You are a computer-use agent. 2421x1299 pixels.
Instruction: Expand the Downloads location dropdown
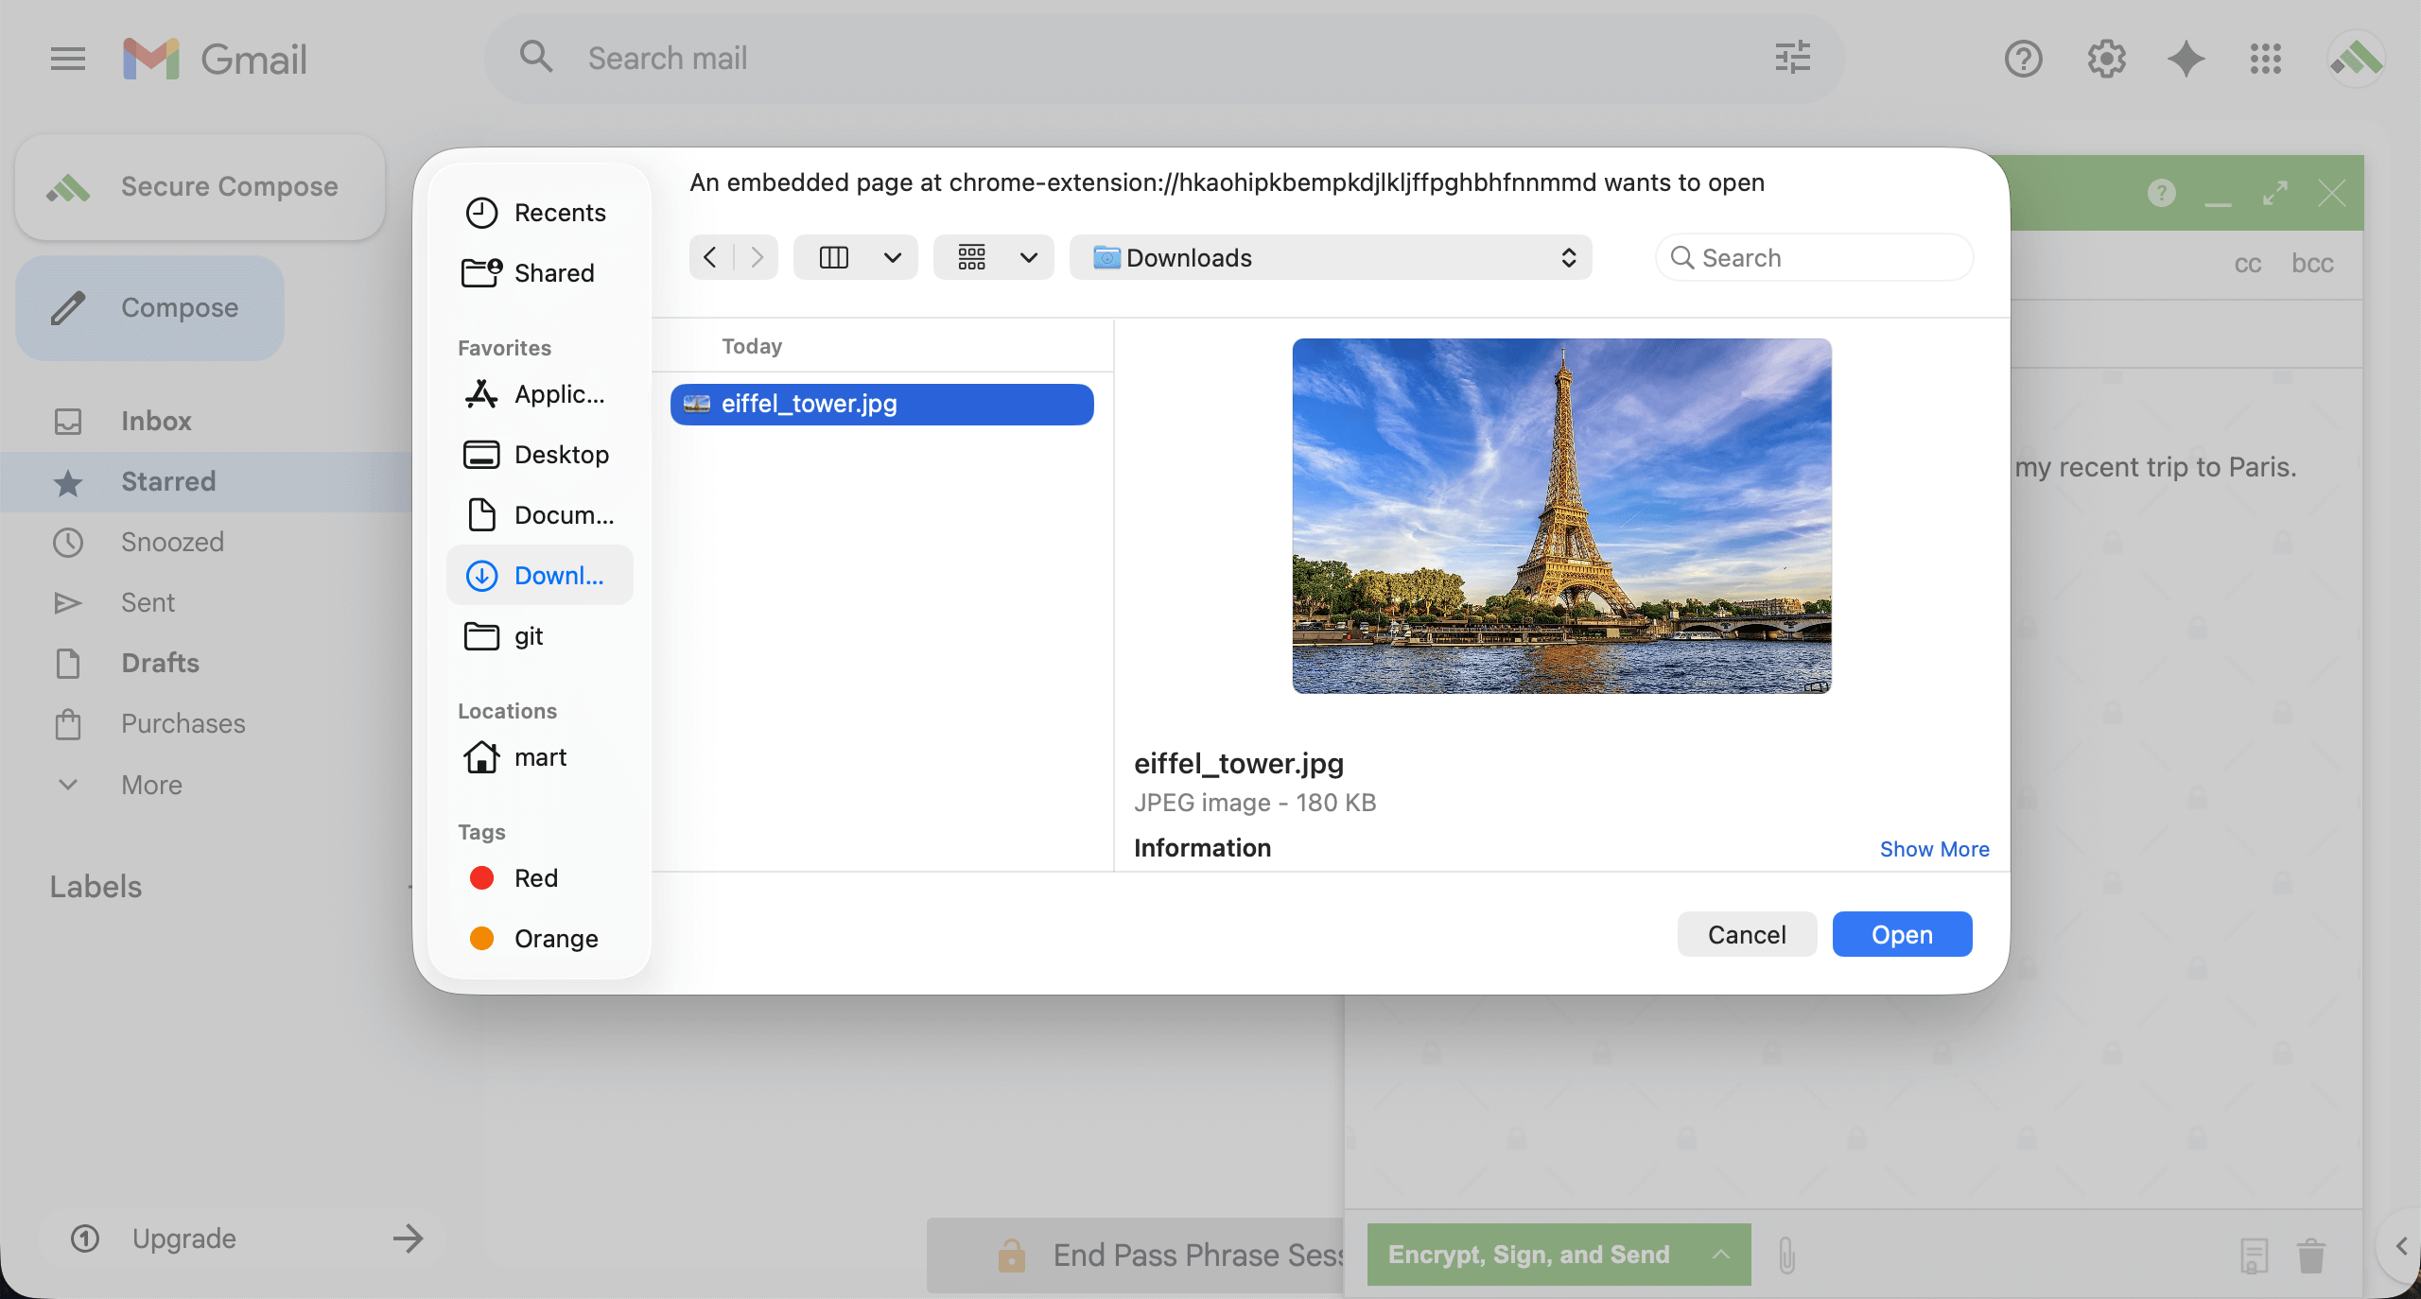pos(1565,257)
